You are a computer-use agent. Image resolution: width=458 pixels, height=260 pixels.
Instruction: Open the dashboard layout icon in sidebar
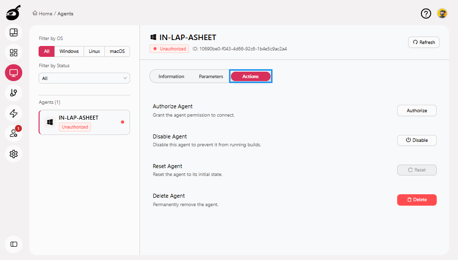(x=14, y=33)
